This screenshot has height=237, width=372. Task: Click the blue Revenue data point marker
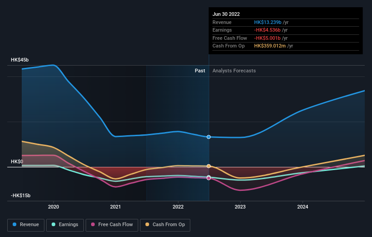(208, 137)
